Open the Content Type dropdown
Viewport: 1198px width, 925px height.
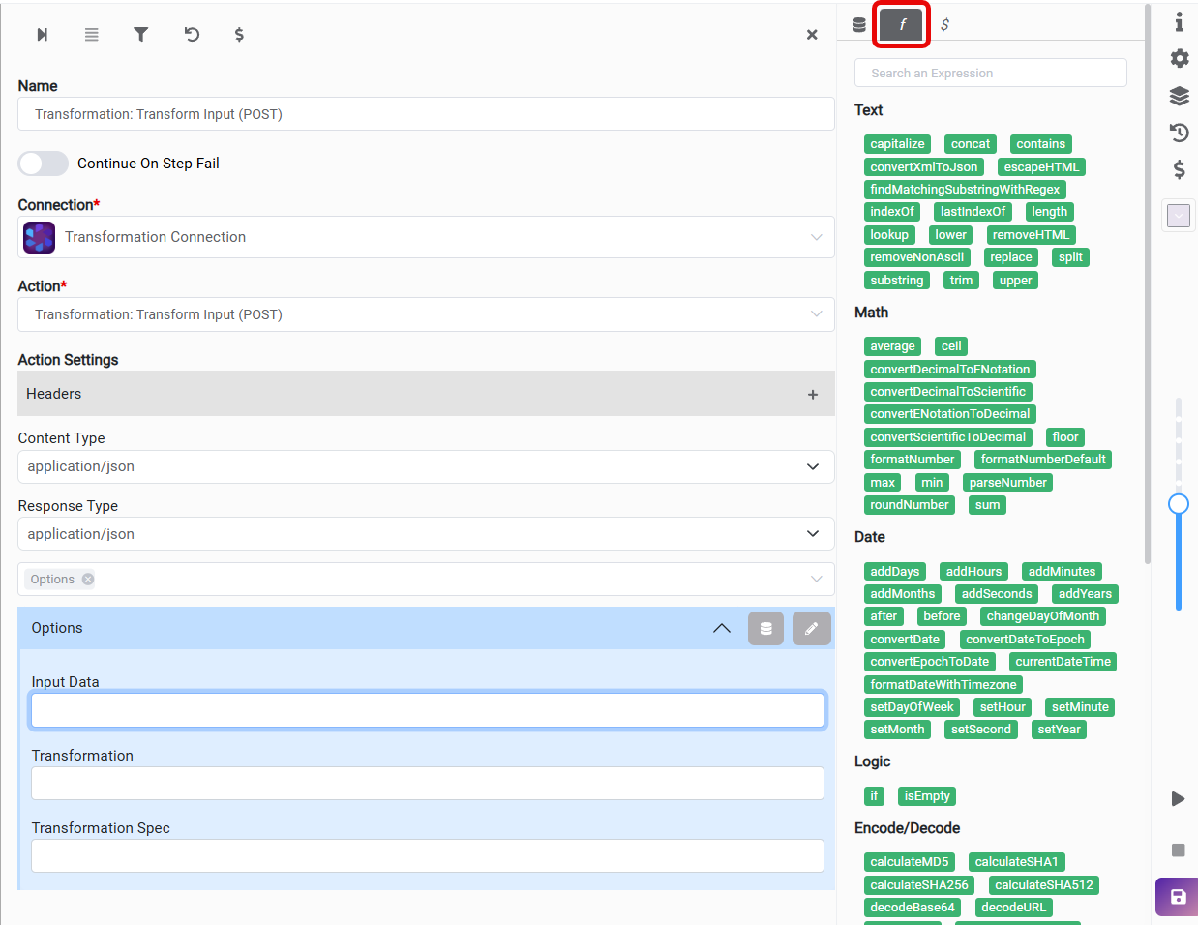click(426, 466)
